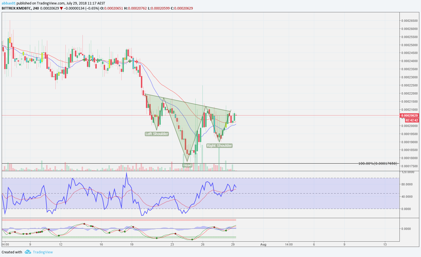Click the 02:42:42 candle countdown label

412,120
